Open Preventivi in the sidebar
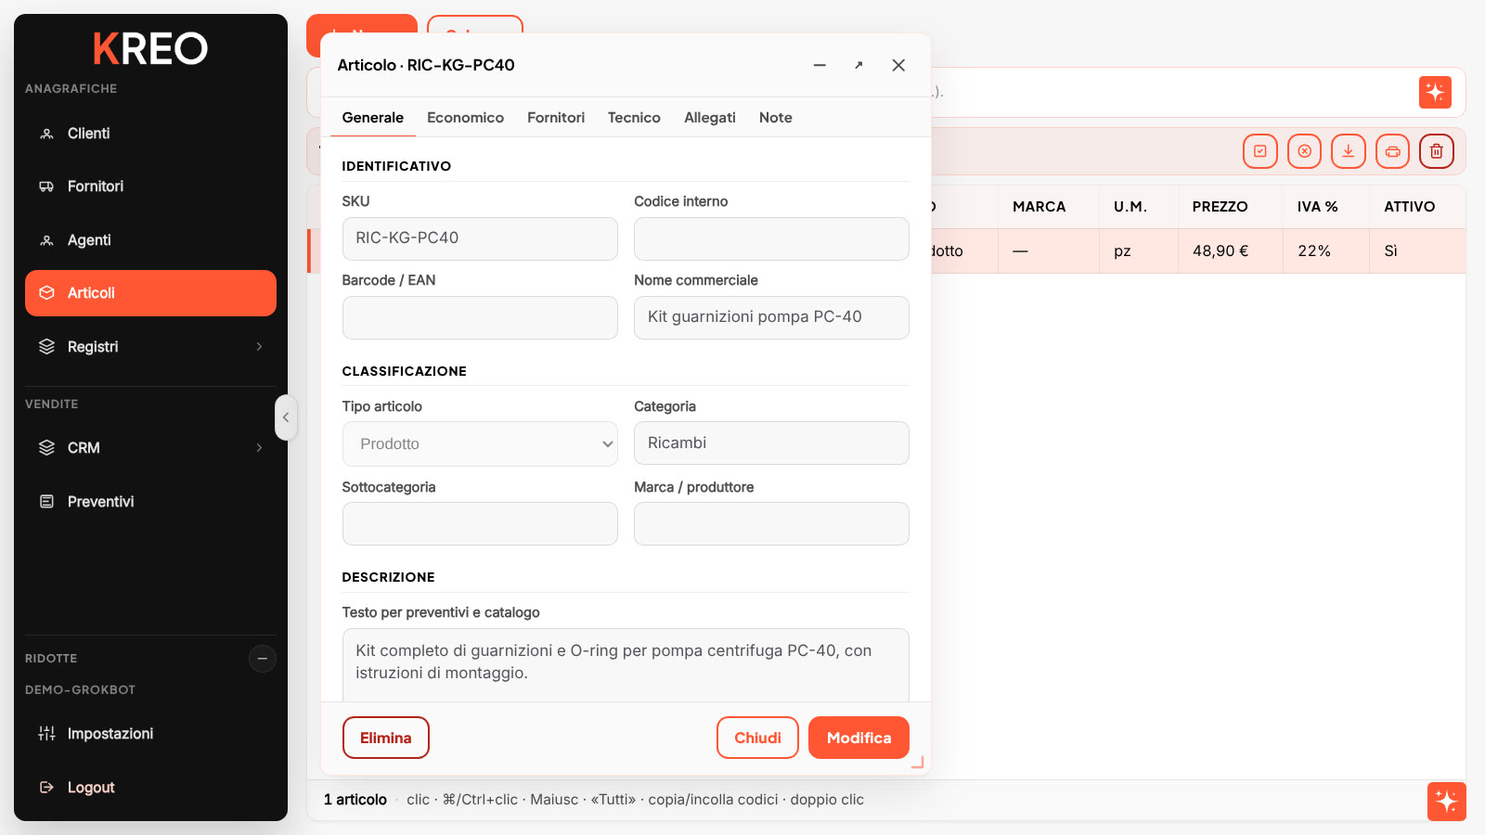The width and height of the screenshot is (1485, 835). coord(150,502)
